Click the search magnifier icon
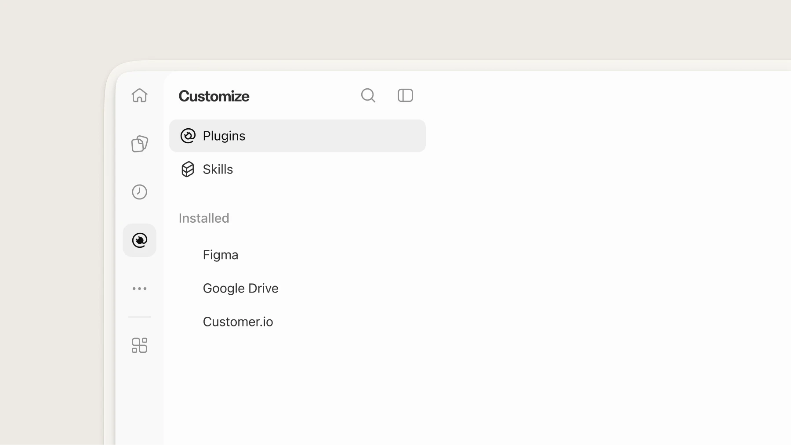The width and height of the screenshot is (791, 445). 368,95
